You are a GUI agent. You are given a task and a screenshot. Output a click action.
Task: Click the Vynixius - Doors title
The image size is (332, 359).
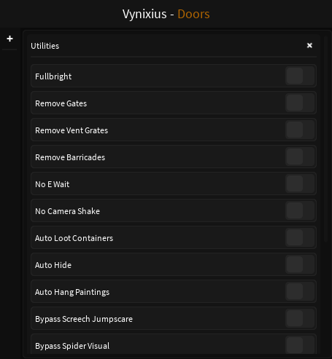(166, 14)
